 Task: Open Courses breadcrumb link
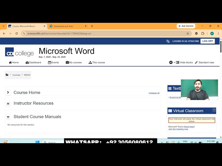[16, 75]
